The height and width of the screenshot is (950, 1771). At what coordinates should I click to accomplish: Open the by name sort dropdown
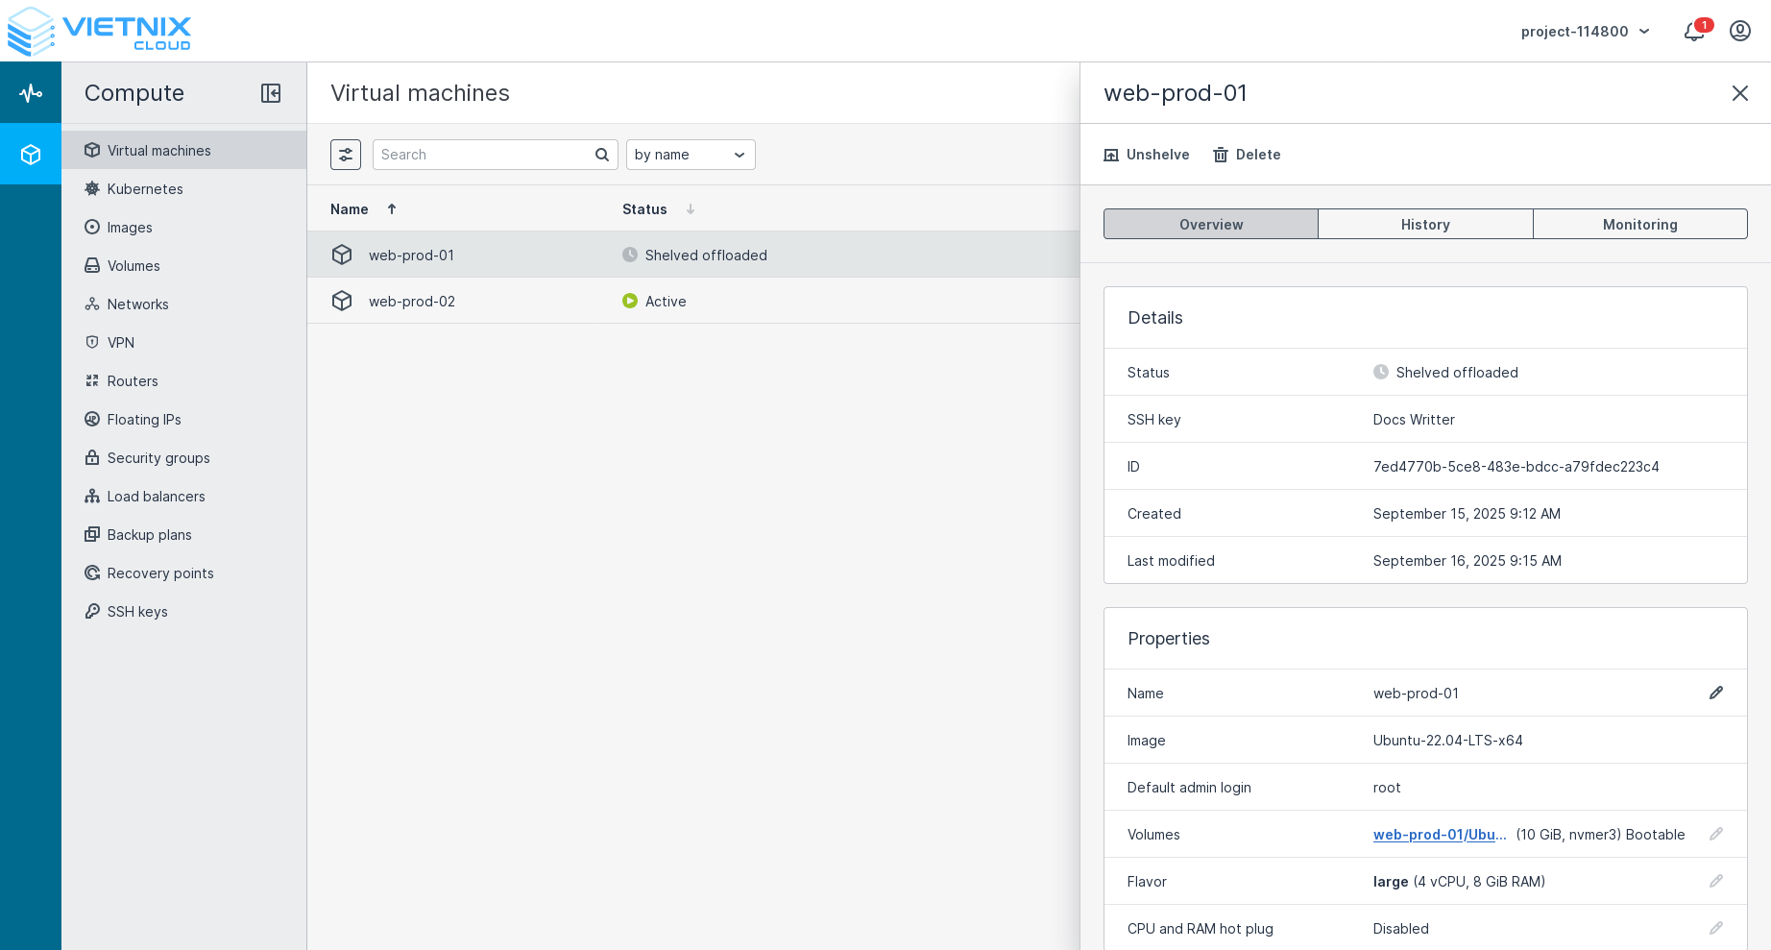pos(690,154)
